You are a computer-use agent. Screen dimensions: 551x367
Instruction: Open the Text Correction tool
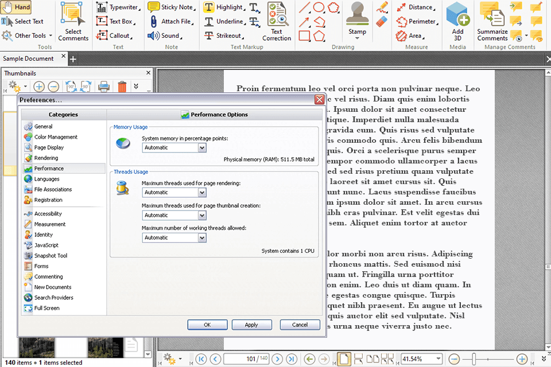click(277, 21)
